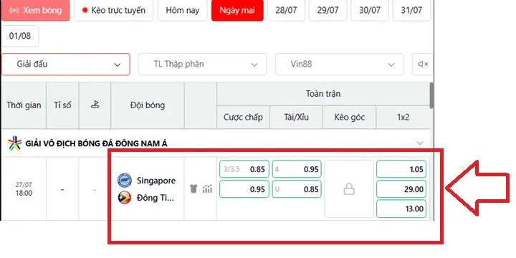Choose the 31/07 date tab
The height and width of the screenshot is (258, 516).
tap(411, 10)
